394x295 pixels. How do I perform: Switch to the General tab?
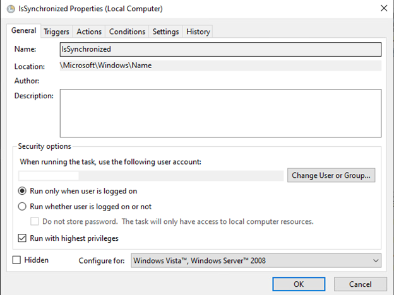(x=24, y=31)
